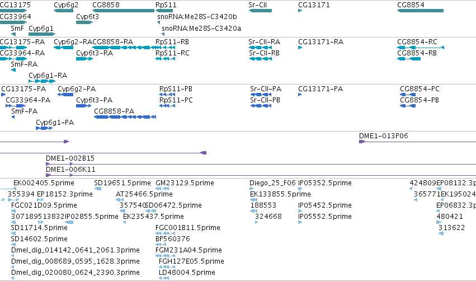Click the CG8854-RC transcript label
The image size is (476, 281).
tap(417, 42)
